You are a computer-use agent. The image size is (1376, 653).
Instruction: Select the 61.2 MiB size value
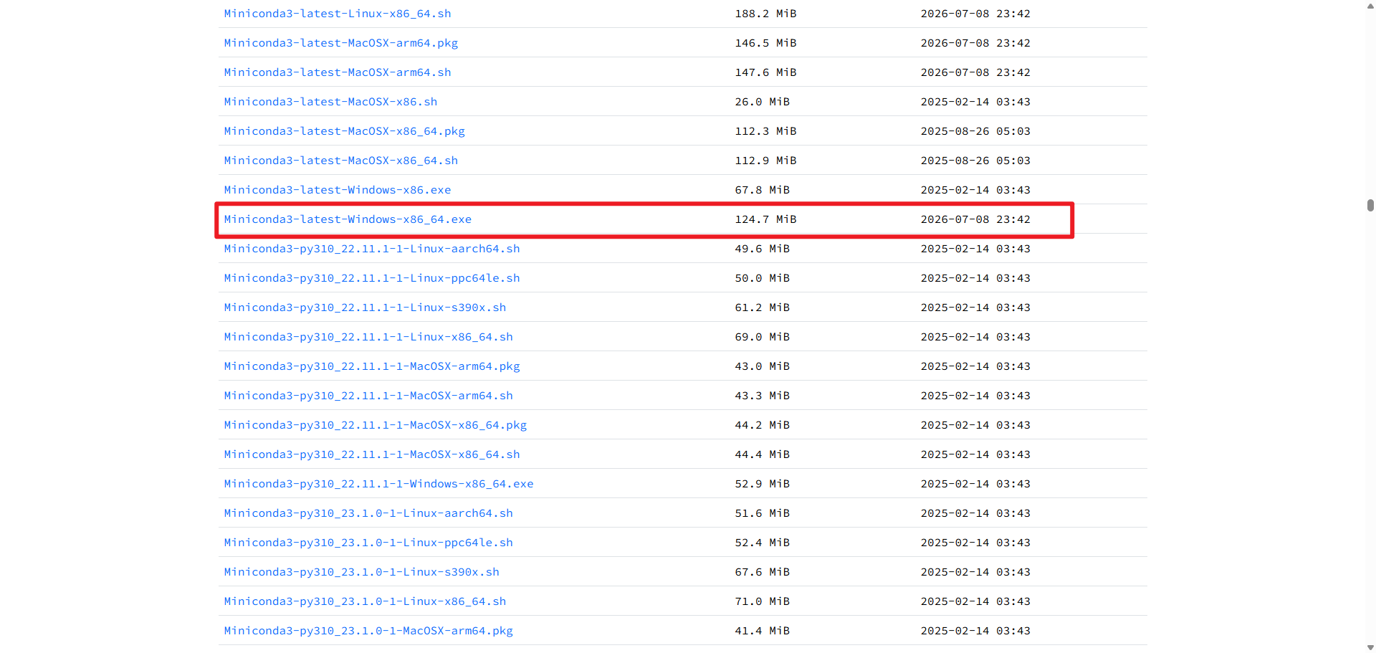762,308
